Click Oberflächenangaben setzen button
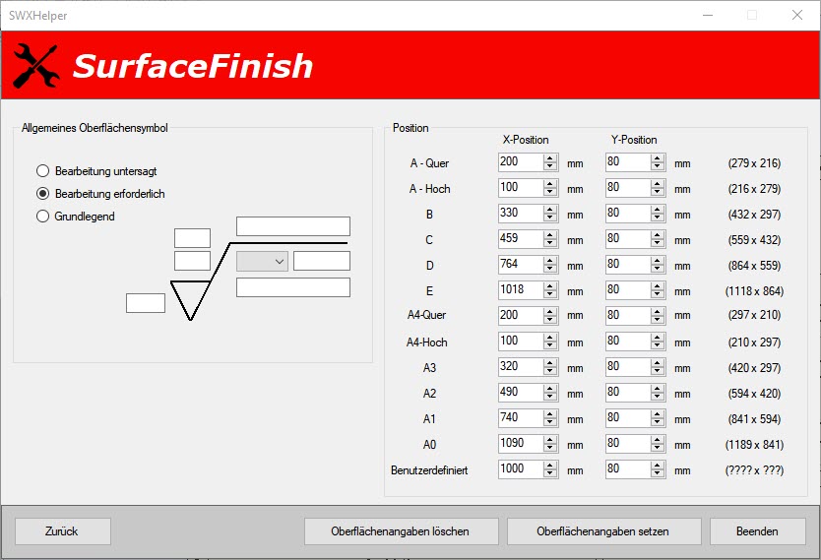 pos(603,531)
